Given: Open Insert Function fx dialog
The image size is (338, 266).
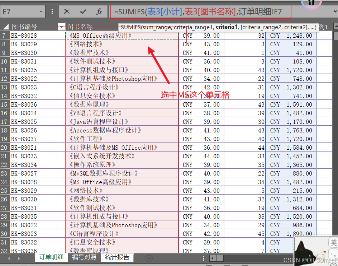Looking at the screenshot, I should pyautogui.click(x=99, y=11).
